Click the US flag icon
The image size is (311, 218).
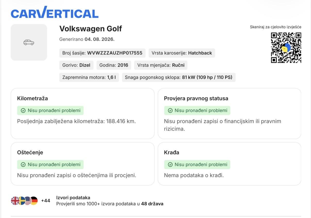coord(28,201)
